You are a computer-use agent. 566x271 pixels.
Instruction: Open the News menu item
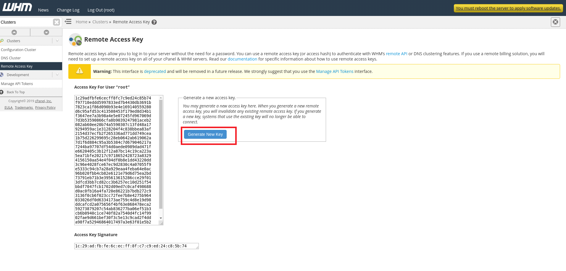click(x=43, y=10)
